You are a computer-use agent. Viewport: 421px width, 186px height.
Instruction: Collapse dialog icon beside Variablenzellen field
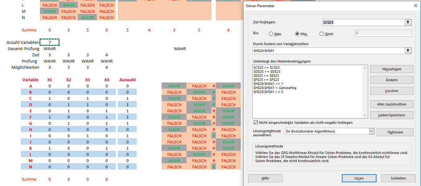click(x=408, y=51)
